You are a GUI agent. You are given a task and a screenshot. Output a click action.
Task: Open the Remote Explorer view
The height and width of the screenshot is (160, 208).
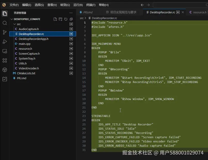tap(5, 51)
